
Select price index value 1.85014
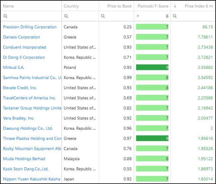point(205,179)
